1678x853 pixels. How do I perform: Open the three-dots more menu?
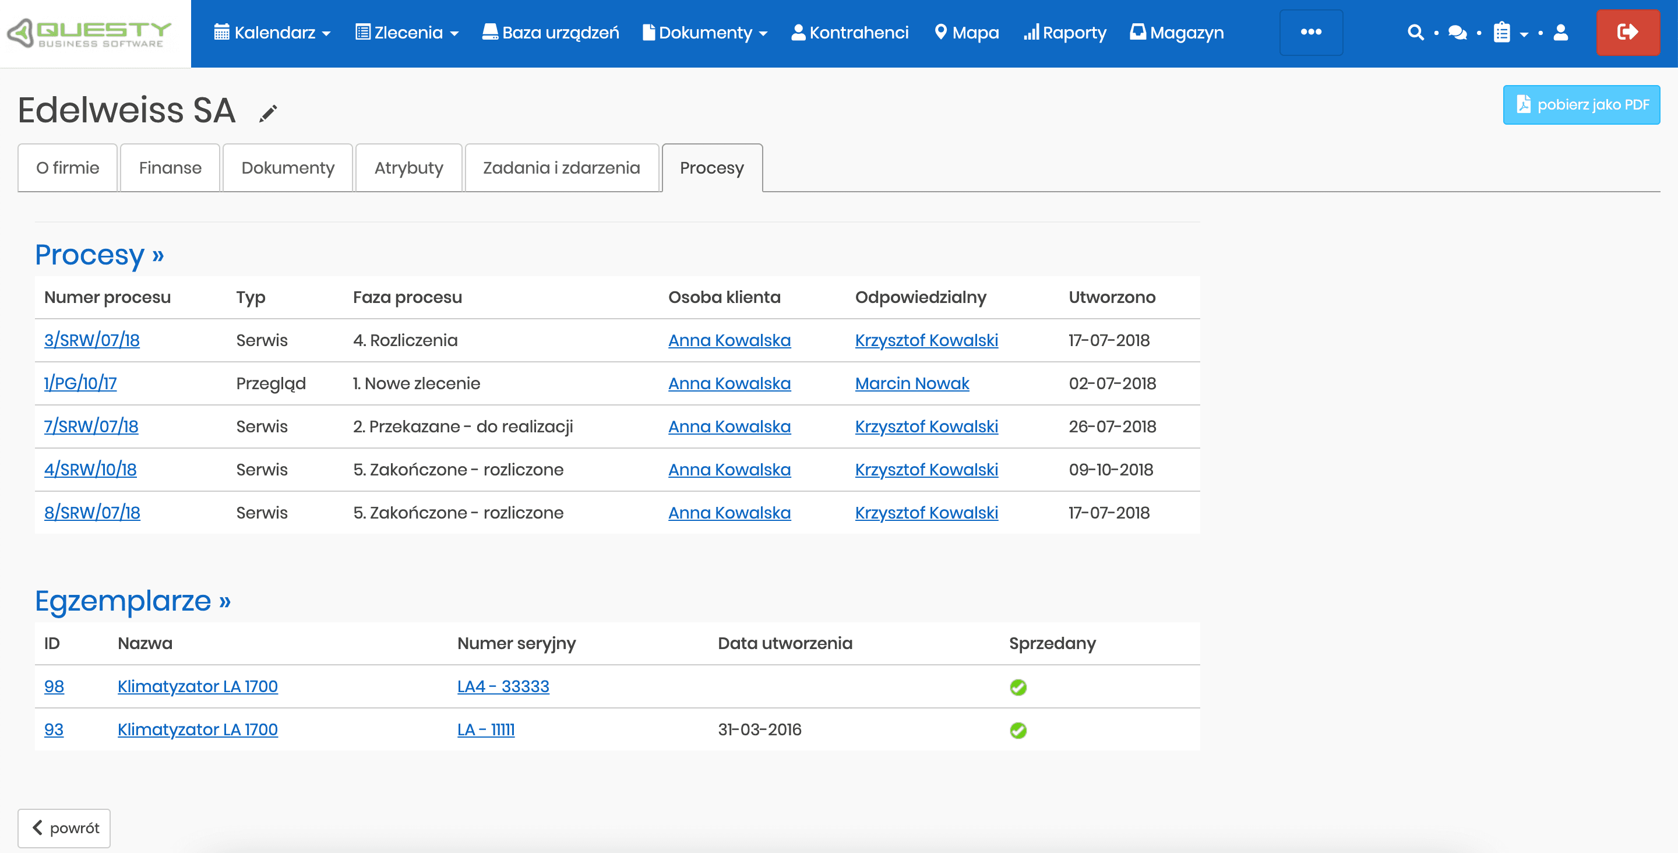click(x=1310, y=32)
